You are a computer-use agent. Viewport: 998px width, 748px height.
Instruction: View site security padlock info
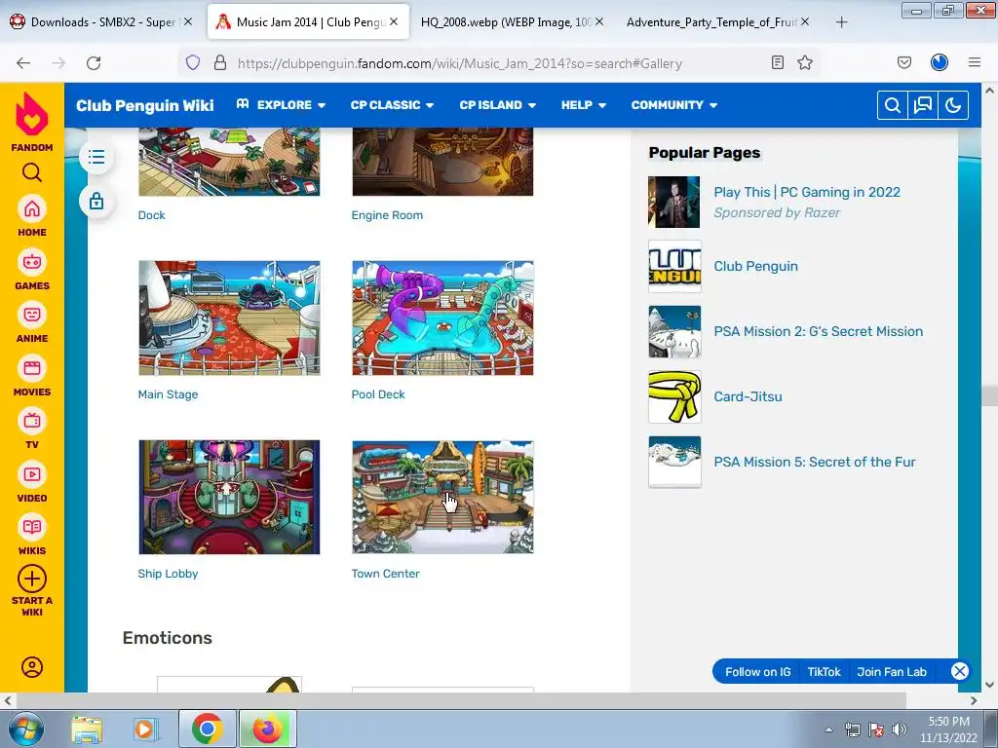click(220, 63)
